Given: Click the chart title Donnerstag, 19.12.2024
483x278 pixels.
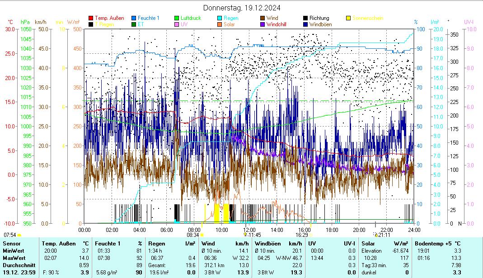Looking at the screenshot, I should (x=241, y=8).
